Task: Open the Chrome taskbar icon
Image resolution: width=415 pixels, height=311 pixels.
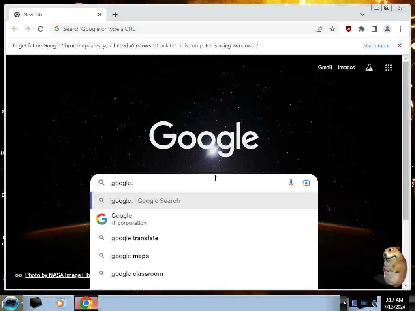Action: point(86,303)
